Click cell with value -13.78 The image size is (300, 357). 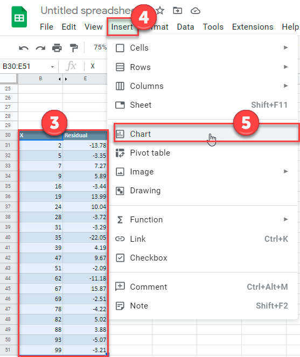[85, 145]
